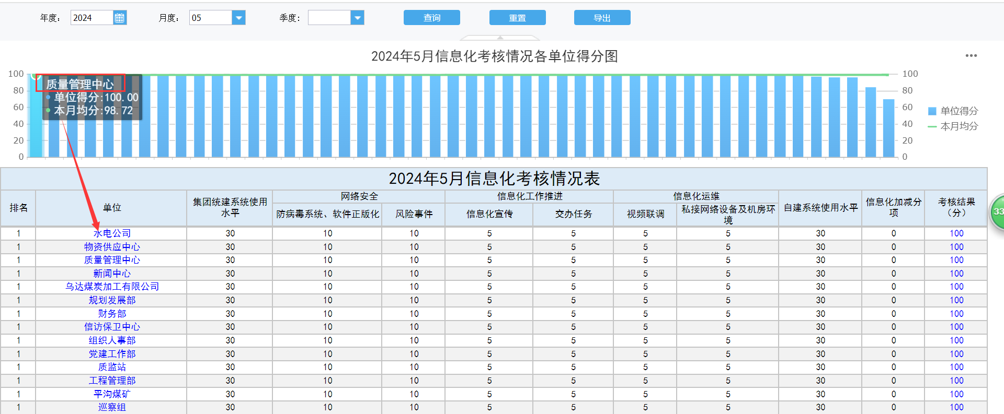Click the 网络安全 group header

359,196
